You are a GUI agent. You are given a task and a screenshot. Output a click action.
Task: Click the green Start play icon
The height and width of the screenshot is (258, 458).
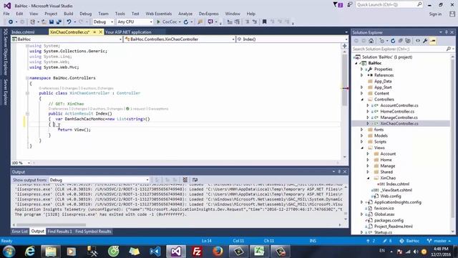(x=158, y=22)
